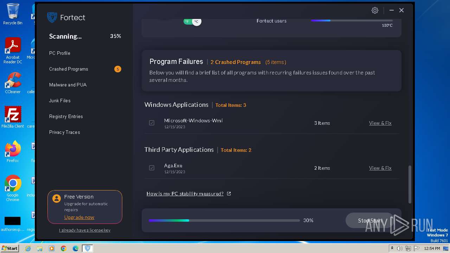Screen dimensions: 450x253
Task: Click View & Fix for Aga.Exe
Action: [x=380, y=168]
